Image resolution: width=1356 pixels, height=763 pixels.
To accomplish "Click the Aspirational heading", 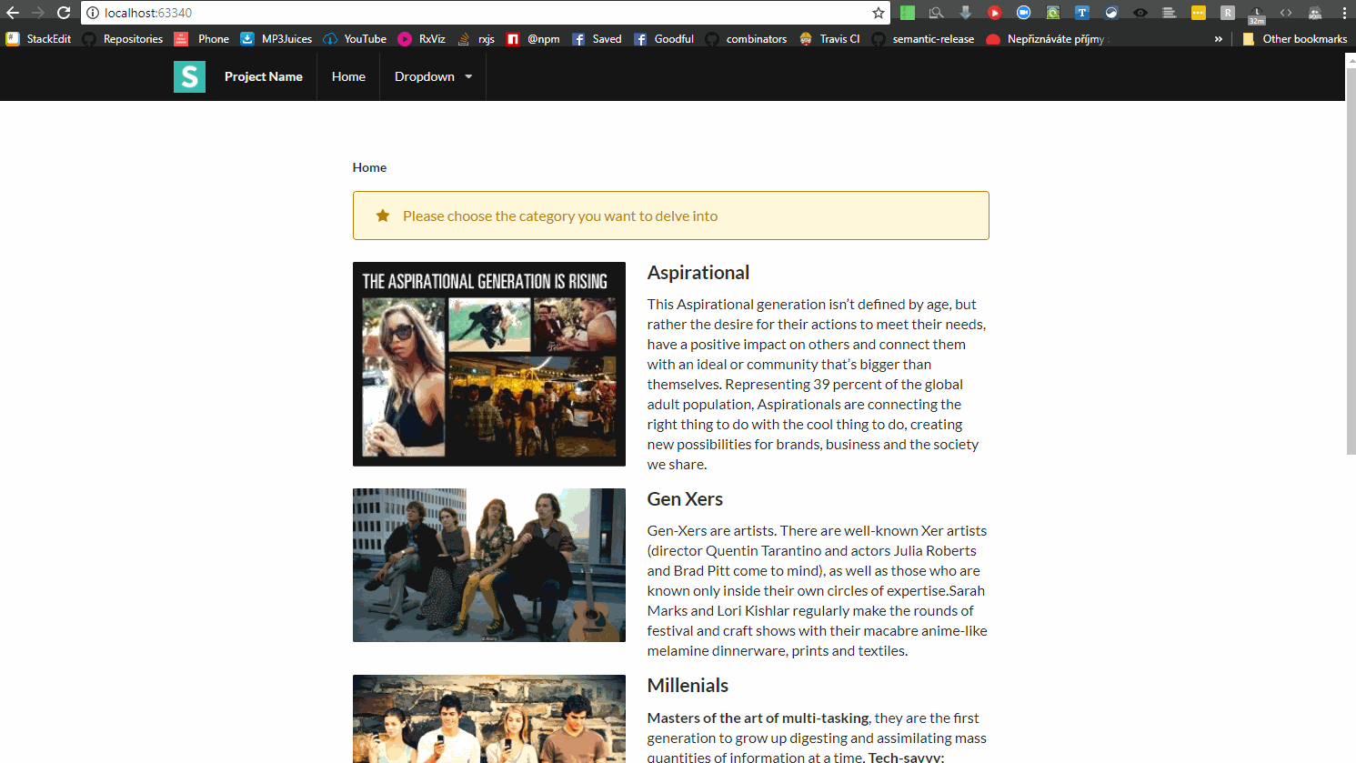I will (698, 273).
